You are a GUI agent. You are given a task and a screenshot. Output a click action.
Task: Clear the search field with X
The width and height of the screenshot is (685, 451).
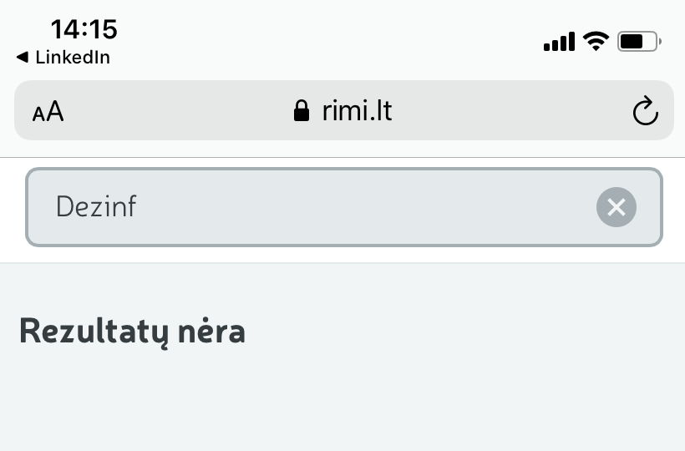(616, 207)
